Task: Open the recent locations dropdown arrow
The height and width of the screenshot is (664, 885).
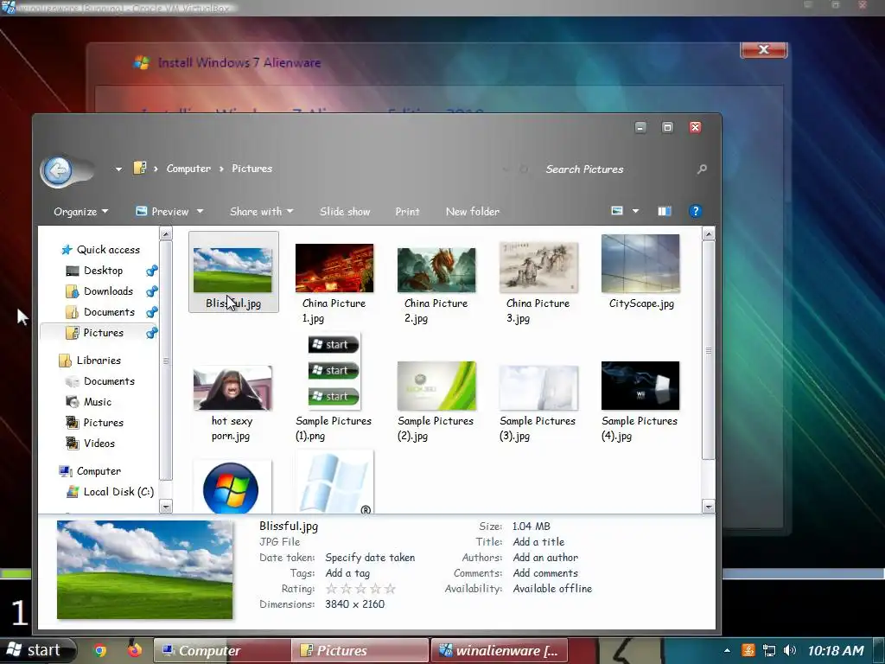Action: point(118,169)
